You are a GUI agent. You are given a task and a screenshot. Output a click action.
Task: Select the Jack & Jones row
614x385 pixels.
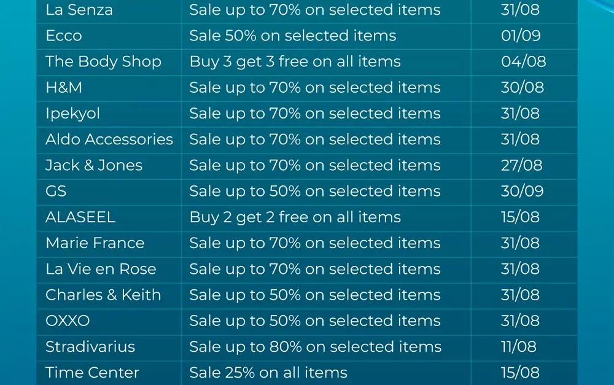pyautogui.click(x=307, y=166)
